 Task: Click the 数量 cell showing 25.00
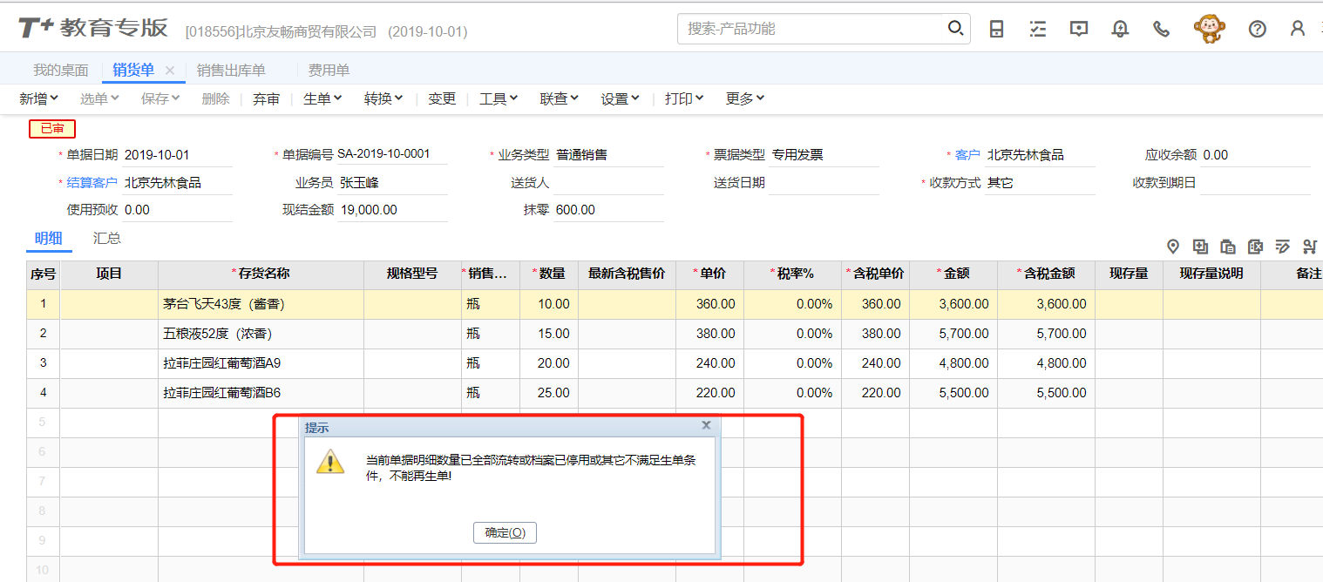pyautogui.click(x=549, y=394)
